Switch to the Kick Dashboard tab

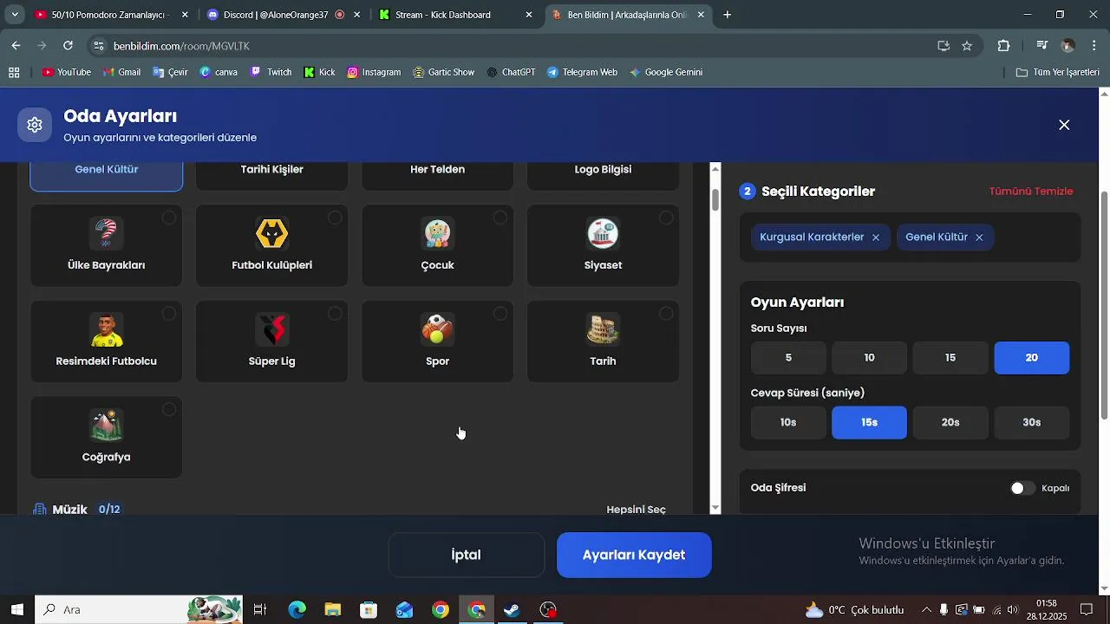coord(454,15)
